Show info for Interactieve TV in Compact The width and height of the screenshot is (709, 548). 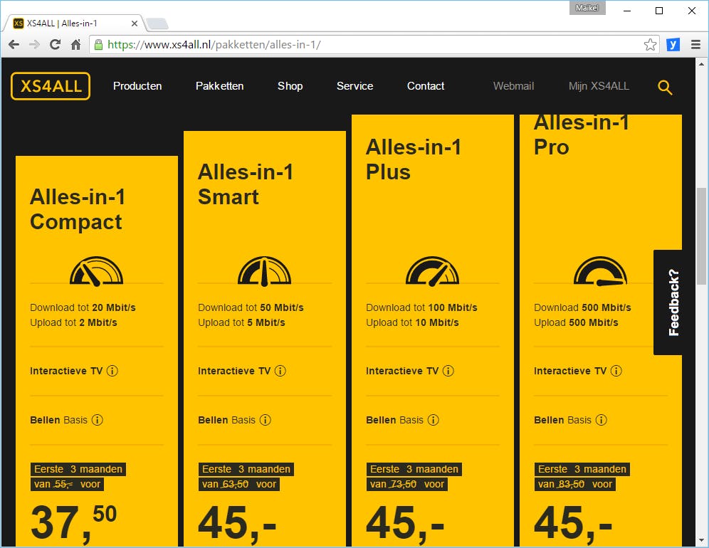(x=112, y=371)
